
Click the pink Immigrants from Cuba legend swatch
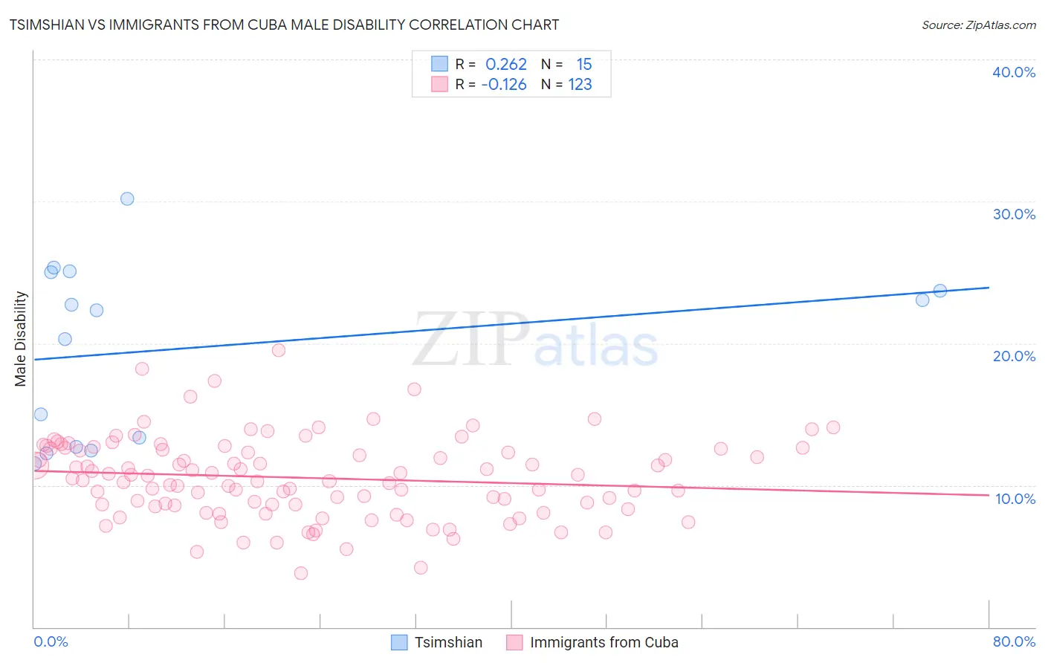click(514, 642)
